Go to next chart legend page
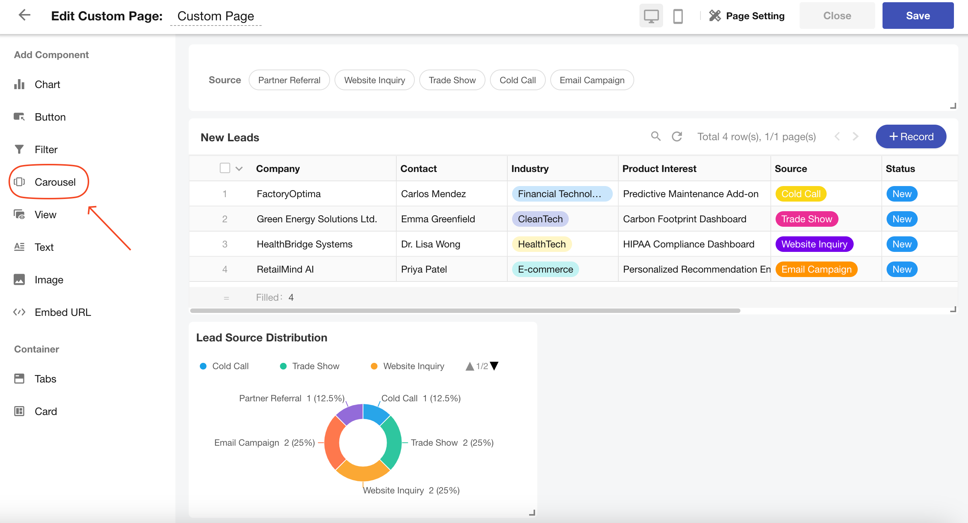Viewport: 968px width, 523px height. (x=494, y=366)
